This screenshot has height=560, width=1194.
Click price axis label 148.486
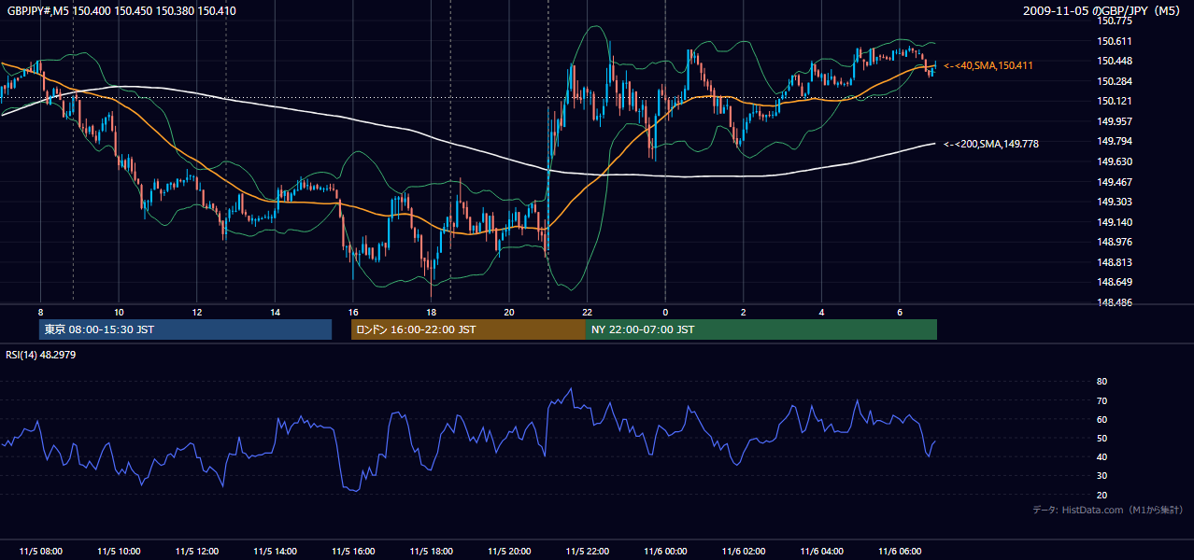pos(1114,302)
